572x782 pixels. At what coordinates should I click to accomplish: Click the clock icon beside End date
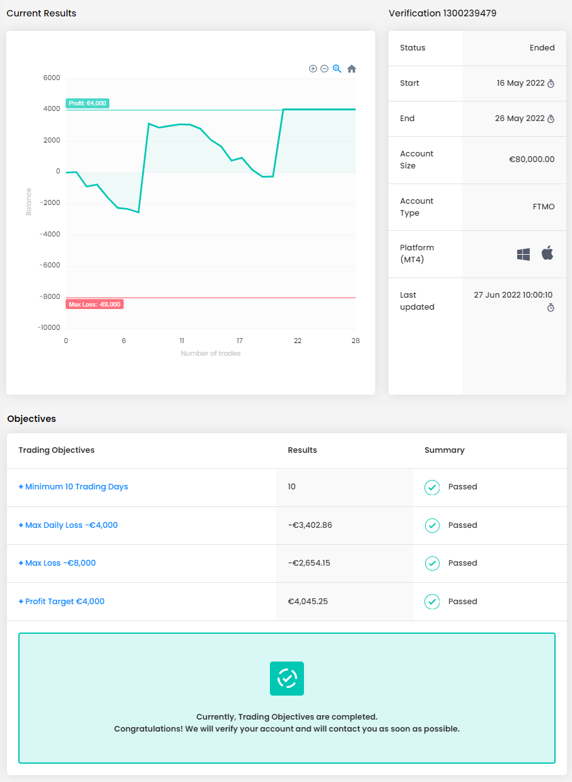(551, 119)
